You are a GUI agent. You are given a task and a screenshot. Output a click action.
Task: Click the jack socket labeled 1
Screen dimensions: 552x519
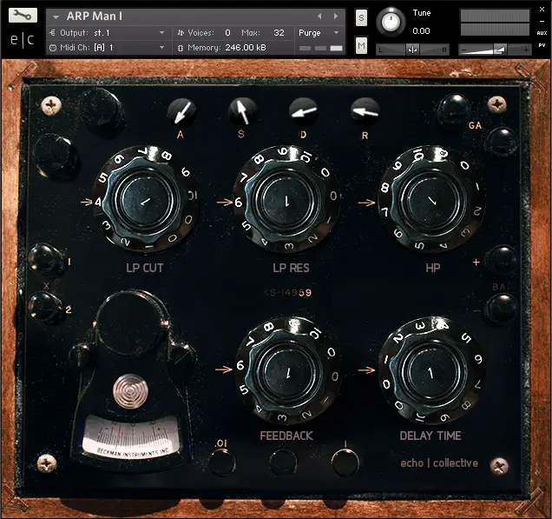(345, 462)
